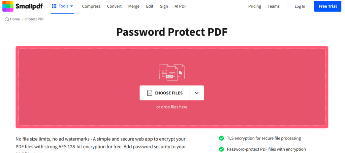Open the Pricing page link

click(255, 6)
